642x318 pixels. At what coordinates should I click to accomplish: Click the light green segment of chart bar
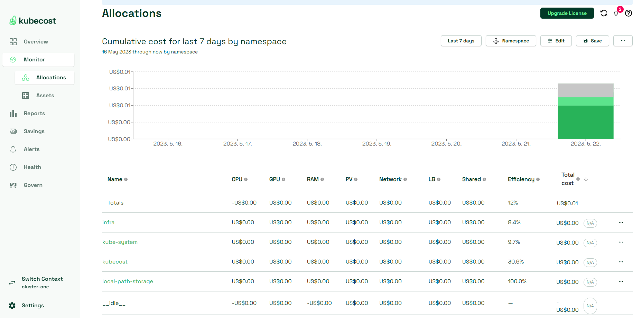(x=586, y=101)
